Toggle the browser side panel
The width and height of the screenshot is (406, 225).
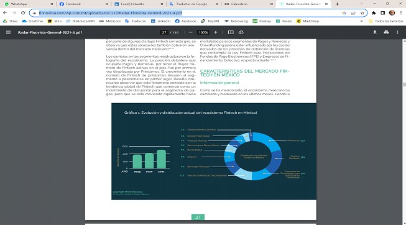click(383, 13)
